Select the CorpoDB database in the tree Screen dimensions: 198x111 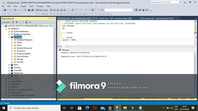(18, 70)
